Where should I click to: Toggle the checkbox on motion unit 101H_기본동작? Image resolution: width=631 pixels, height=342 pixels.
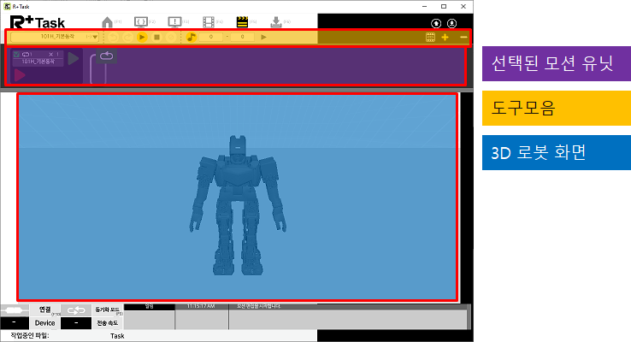tap(16, 54)
